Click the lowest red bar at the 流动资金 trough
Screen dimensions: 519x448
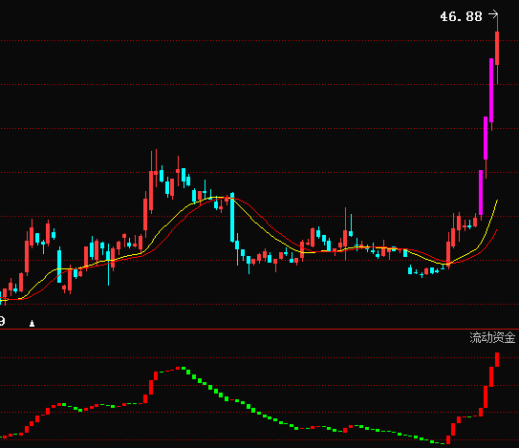coord(448,439)
